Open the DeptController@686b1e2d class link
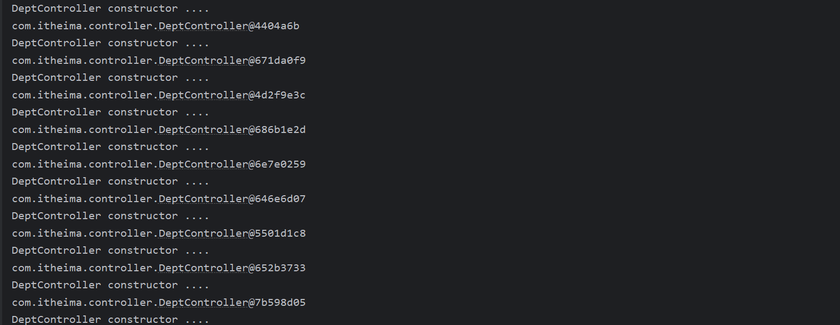 (203, 130)
